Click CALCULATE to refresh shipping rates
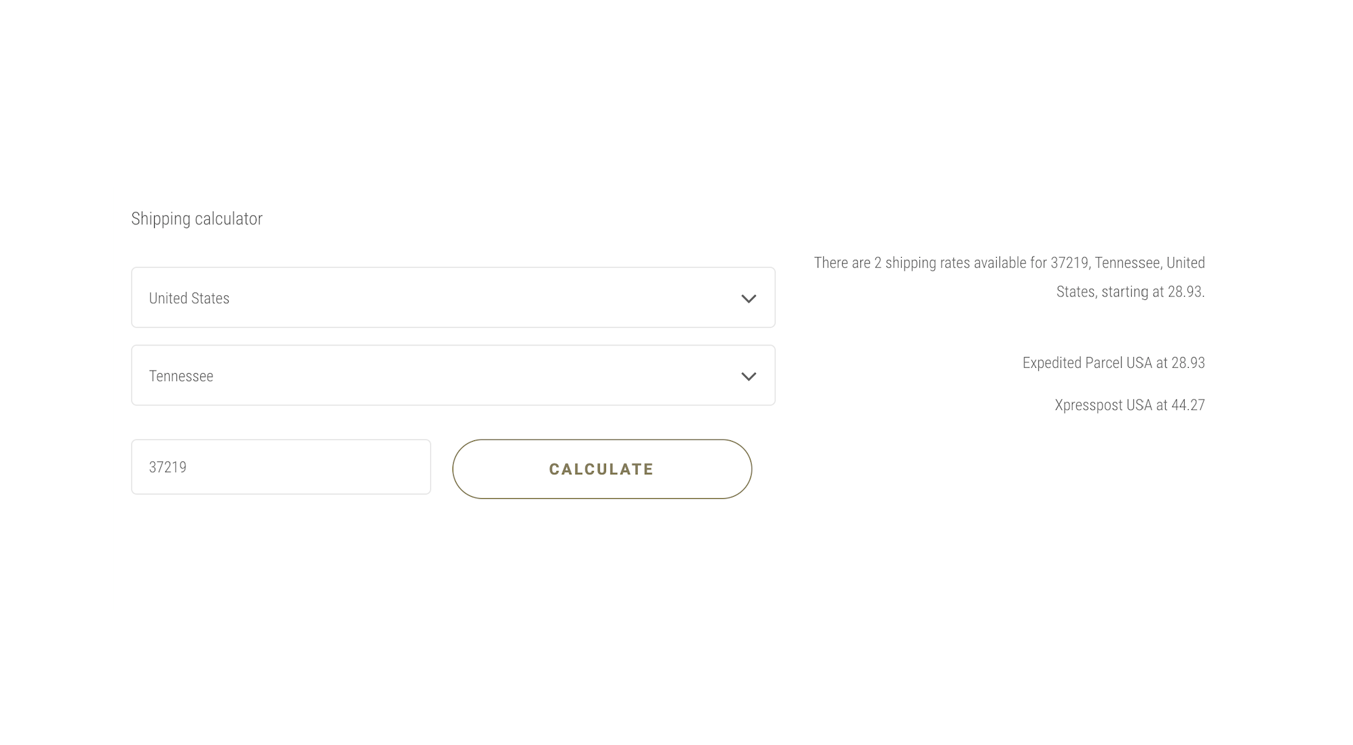This screenshot has width=1353, height=745. [x=601, y=468]
